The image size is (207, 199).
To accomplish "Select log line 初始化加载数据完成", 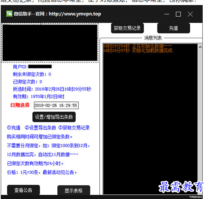I will click(x=138, y=51).
